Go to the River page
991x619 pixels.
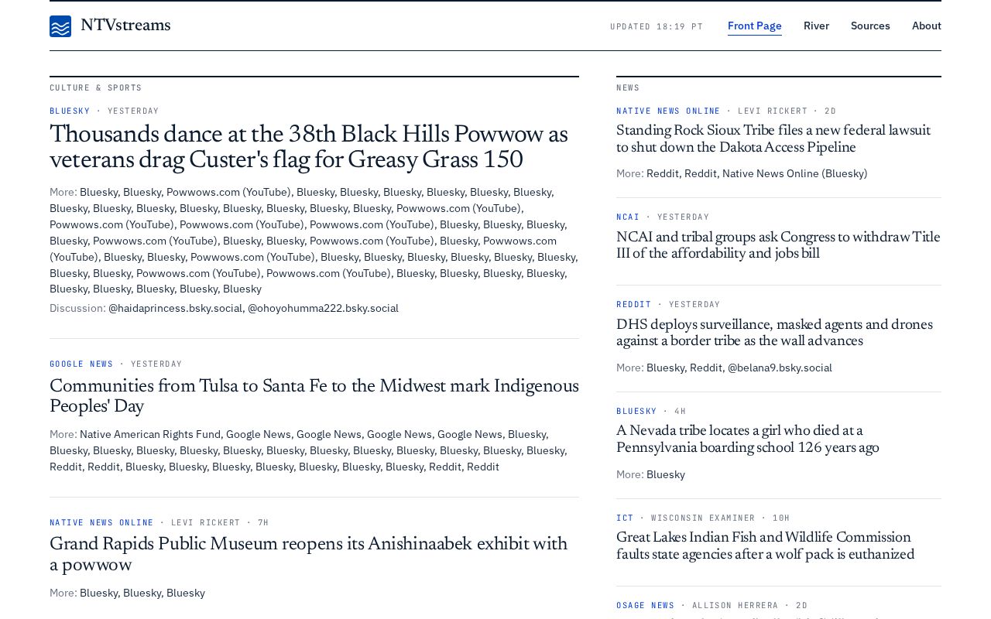(816, 26)
